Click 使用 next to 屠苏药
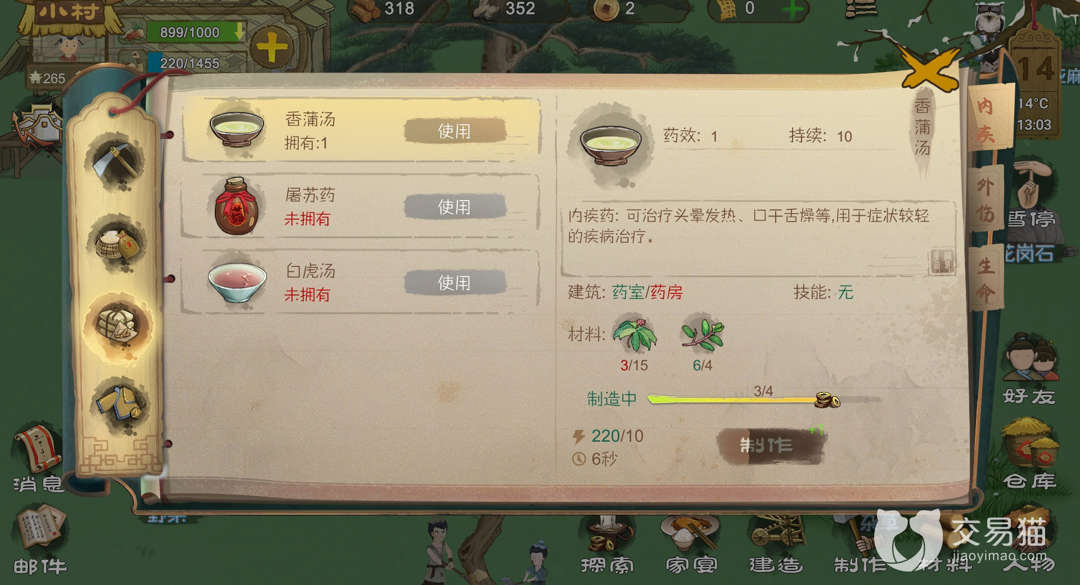This screenshot has width=1080, height=585. click(454, 207)
